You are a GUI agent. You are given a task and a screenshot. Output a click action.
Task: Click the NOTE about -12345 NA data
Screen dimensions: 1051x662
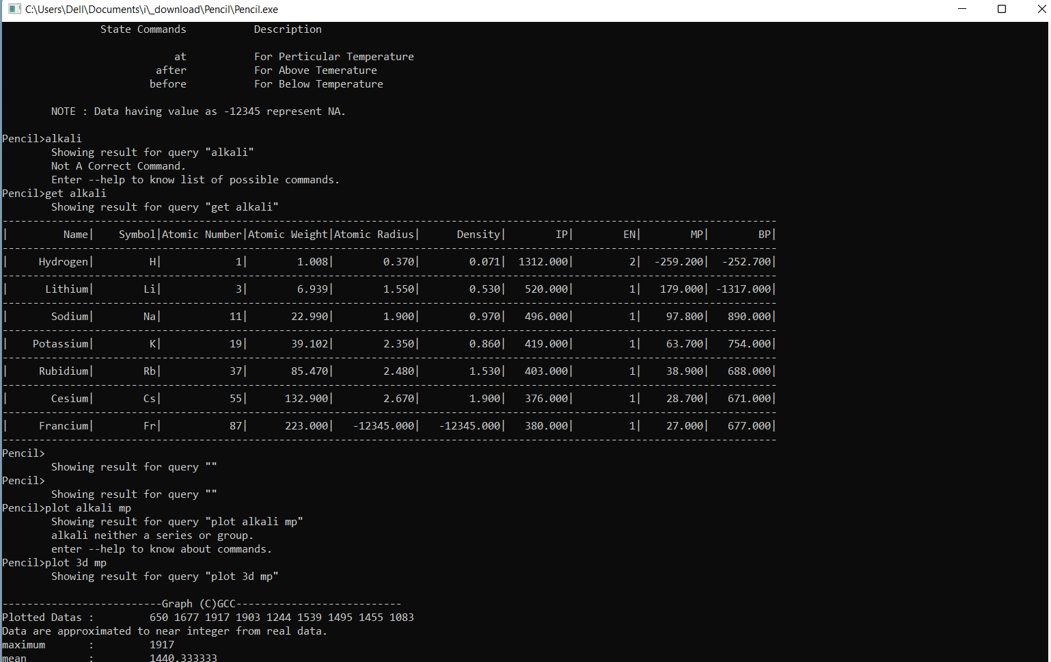tap(197, 111)
